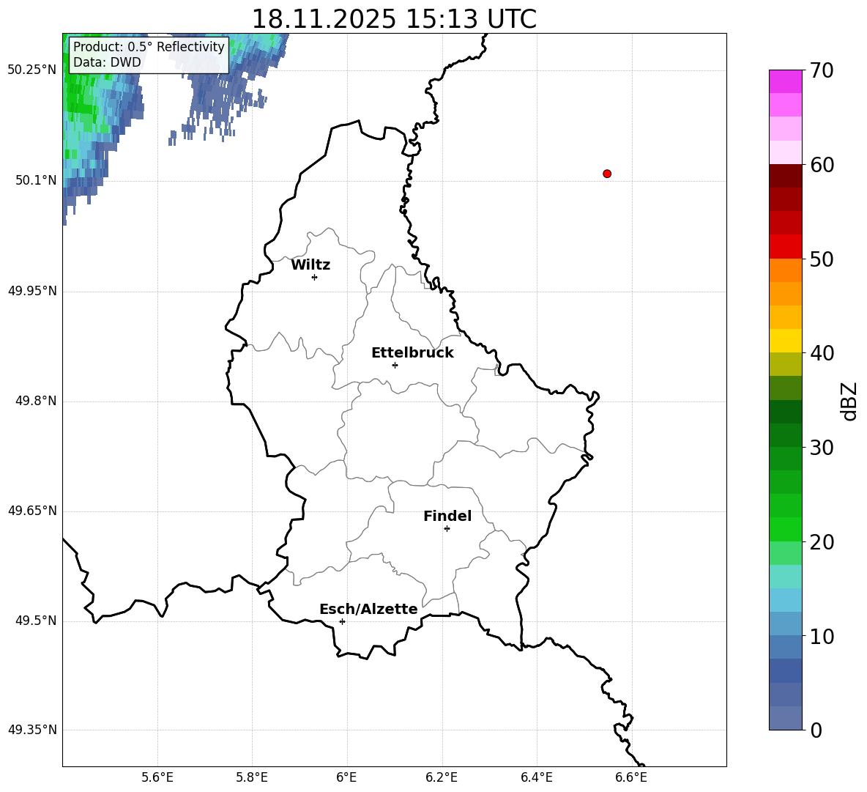Click the 30 dBZ colorbar label
Screen dimensions: 867x792
point(822,448)
